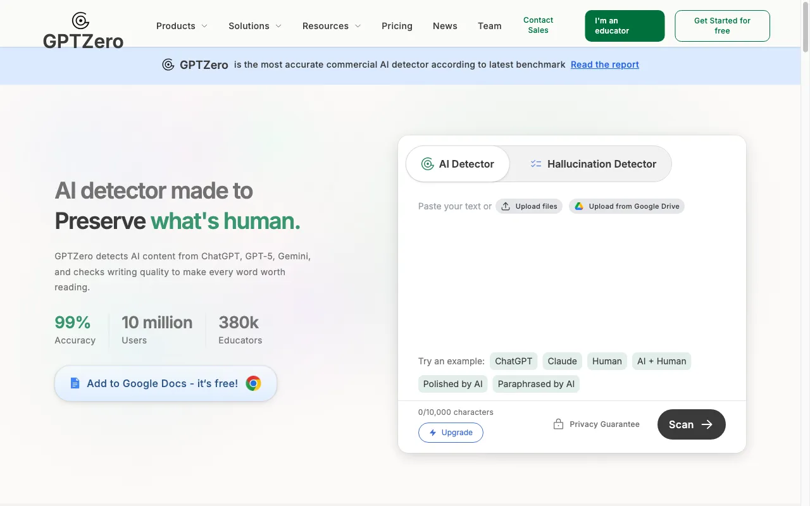This screenshot has height=506, width=810.
Task: Try the ChatGPT example
Action: click(514, 361)
